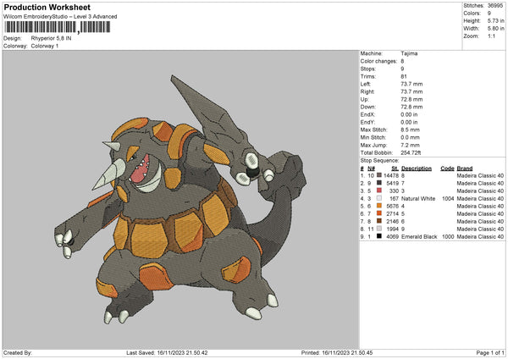The width and height of the screenshot is (508, 359).
Task: Click the St. stitch count column header
Action: click(395, 168)
